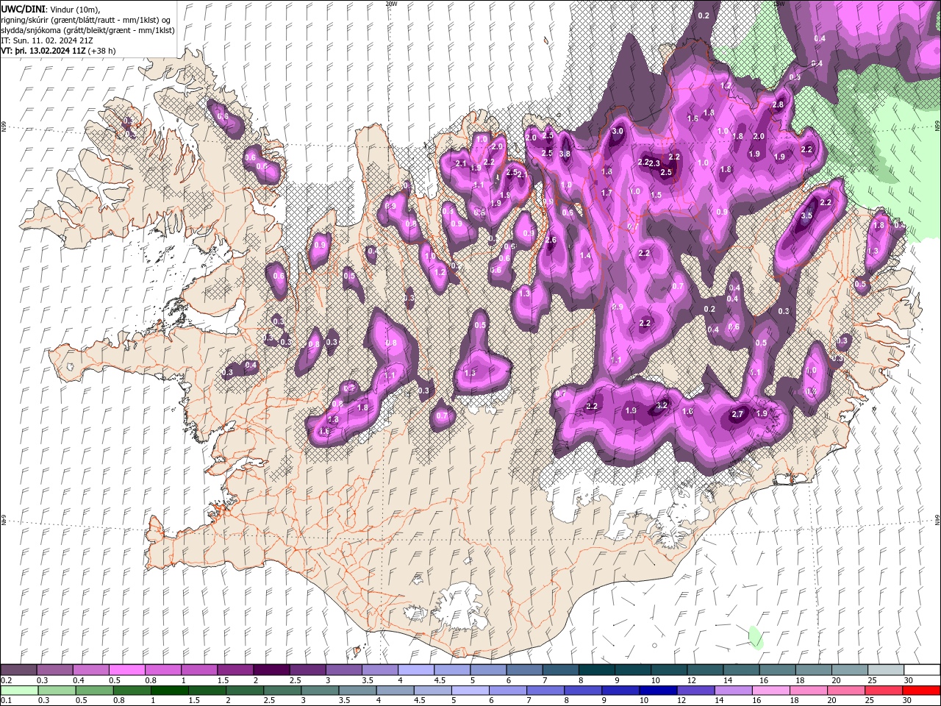Click the 3.2 precipitation value in the southern band
The width and height of the screenshot is (941, 706).
(662, 405)
